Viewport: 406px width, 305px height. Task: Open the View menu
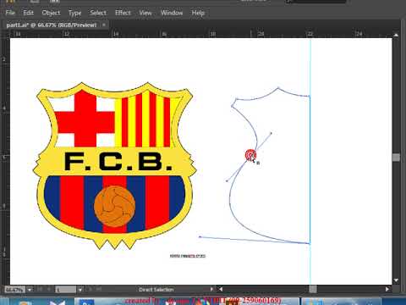click(145, 13)
